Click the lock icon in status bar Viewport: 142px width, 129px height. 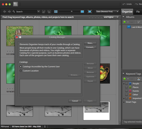(x=45, y=126)
